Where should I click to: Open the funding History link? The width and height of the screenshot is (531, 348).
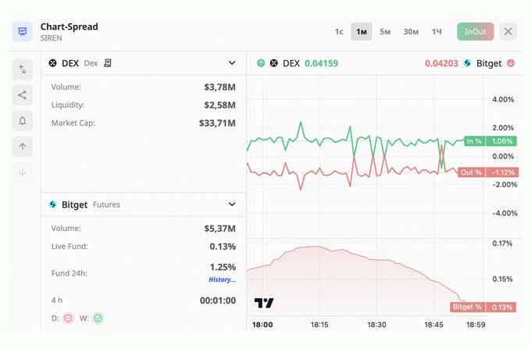point(222,279)
